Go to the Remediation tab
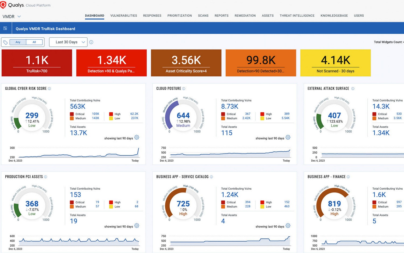The height and width of the screenshot is (253, 404). coord(245,16)
